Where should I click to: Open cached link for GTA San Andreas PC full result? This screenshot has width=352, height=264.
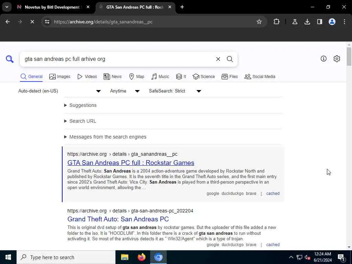pos(273,194)
